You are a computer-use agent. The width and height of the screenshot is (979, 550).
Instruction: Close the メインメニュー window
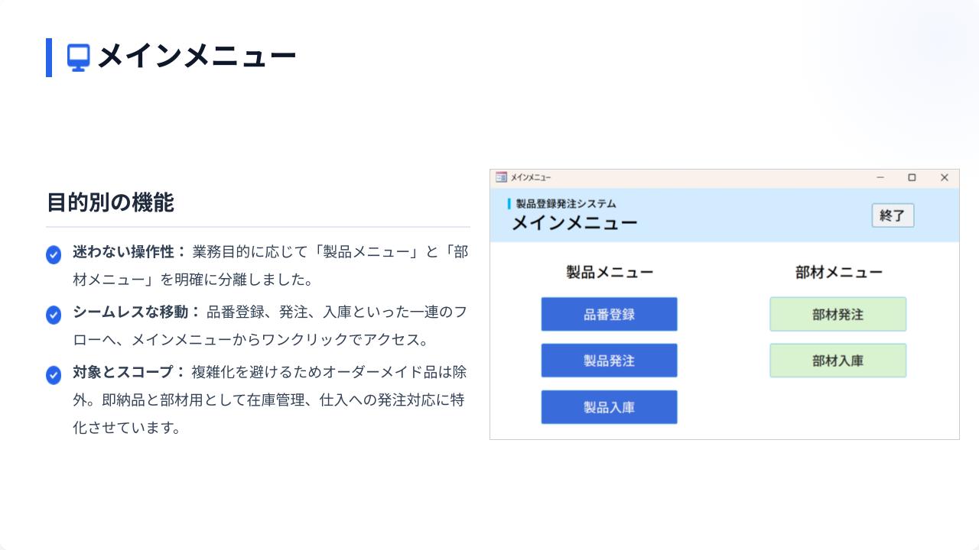click(944, 177)
